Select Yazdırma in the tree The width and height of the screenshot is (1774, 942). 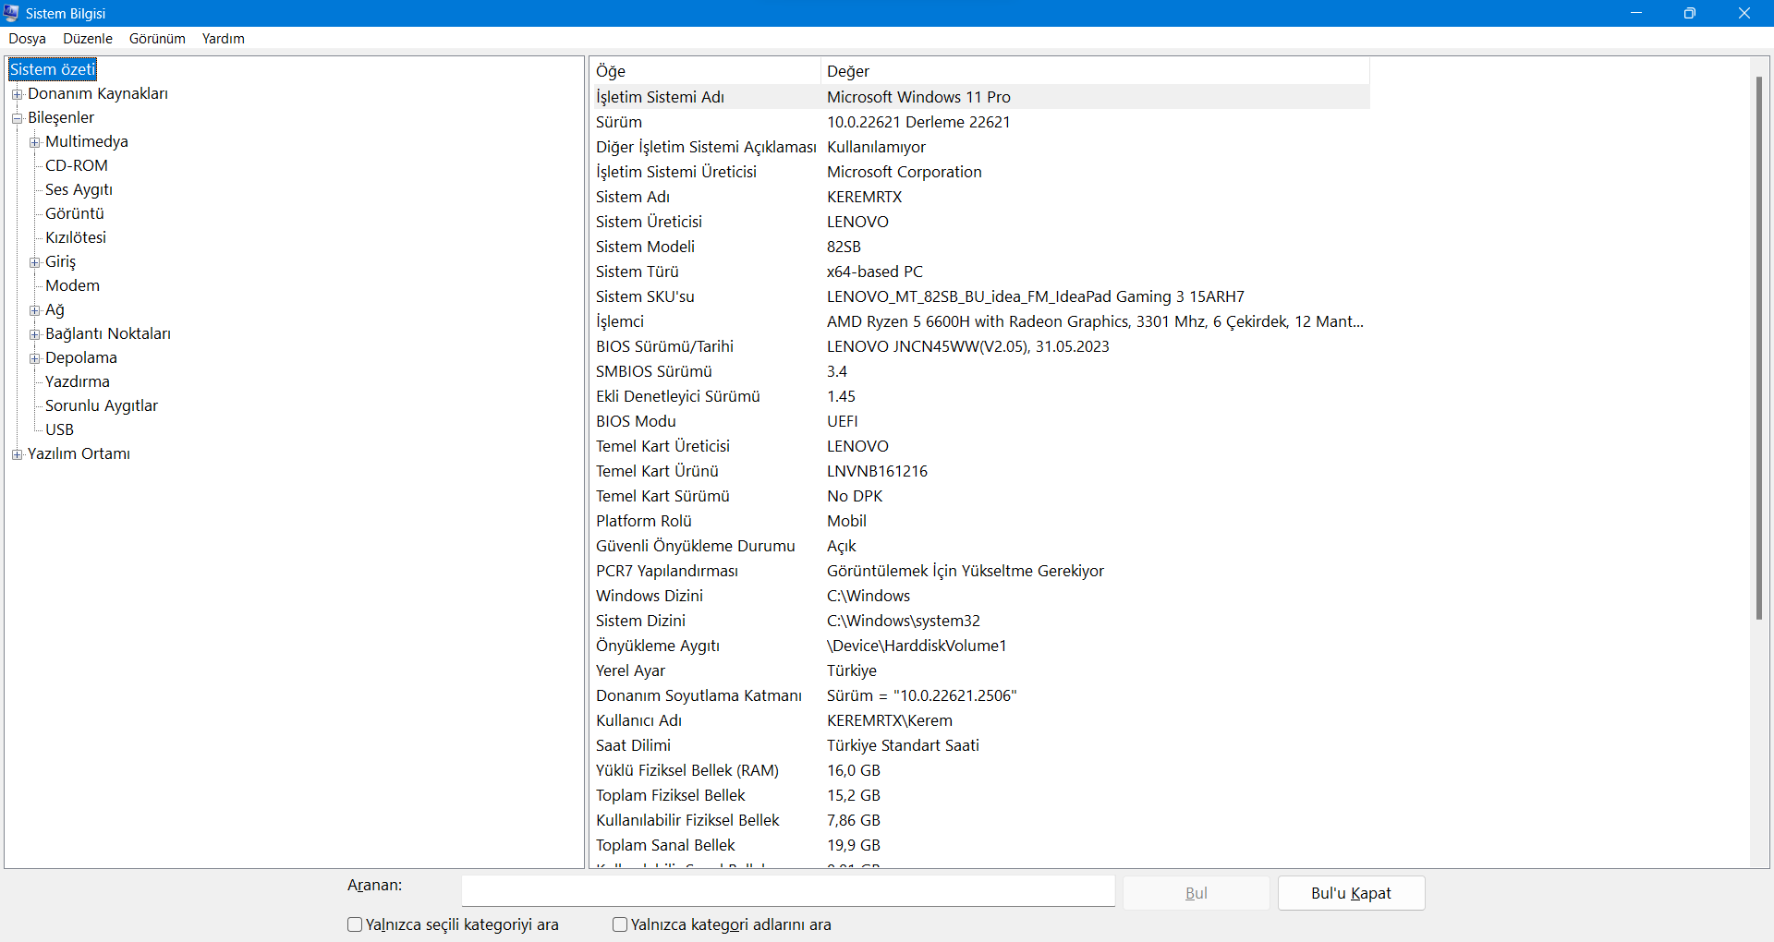(x=78, y=381)
